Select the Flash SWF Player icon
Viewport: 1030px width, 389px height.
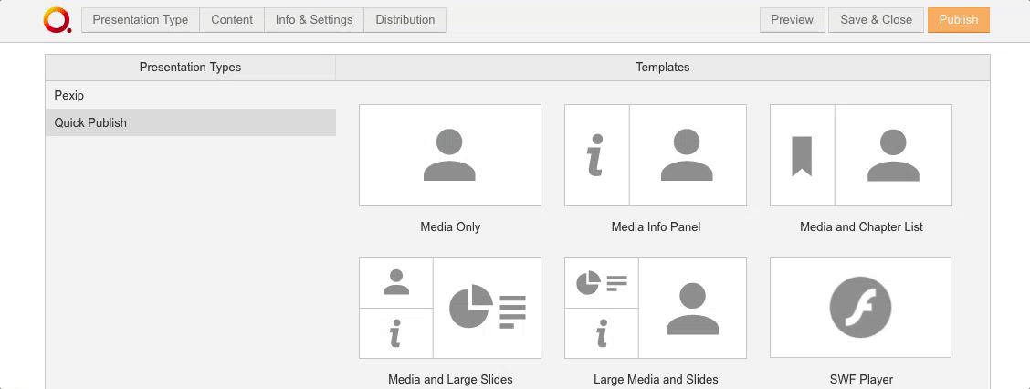pyautogui.click(x=860, y=307)
